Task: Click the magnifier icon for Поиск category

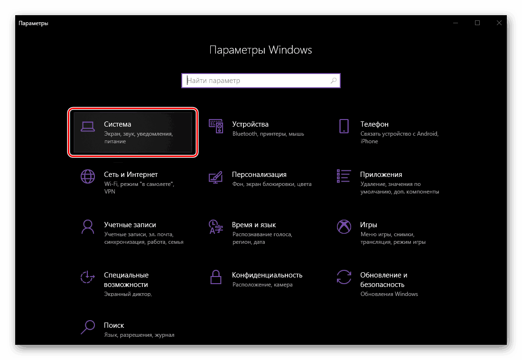Action: click(x=88, y=327)
